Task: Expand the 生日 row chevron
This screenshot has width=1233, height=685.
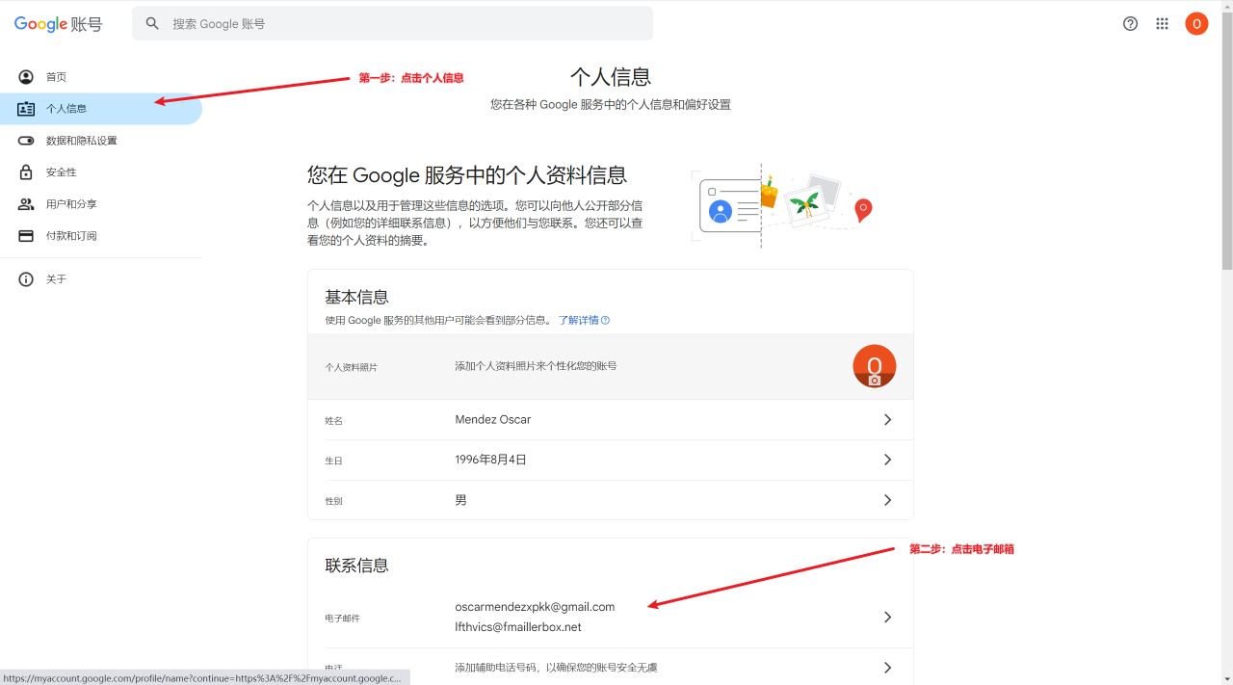Action: pyautogui.click(x=887, y=461)
